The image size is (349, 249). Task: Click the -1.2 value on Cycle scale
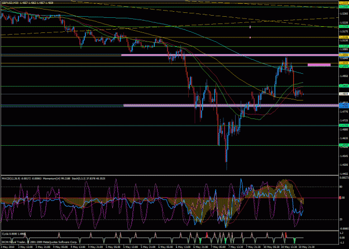click(342, 242)
